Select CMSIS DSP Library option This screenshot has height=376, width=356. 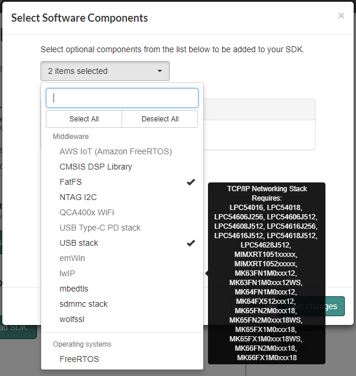pos(96,167)
